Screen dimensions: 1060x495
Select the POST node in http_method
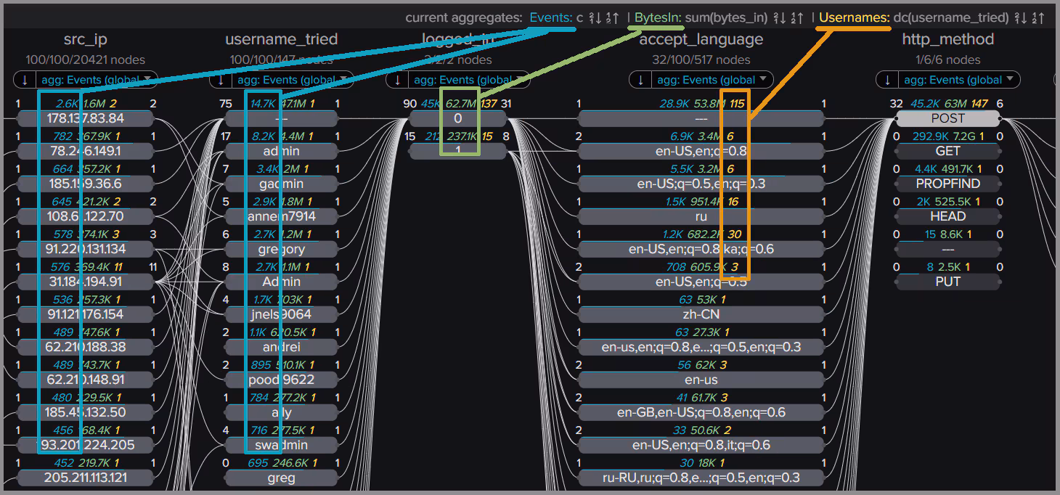tap(947, 118)
